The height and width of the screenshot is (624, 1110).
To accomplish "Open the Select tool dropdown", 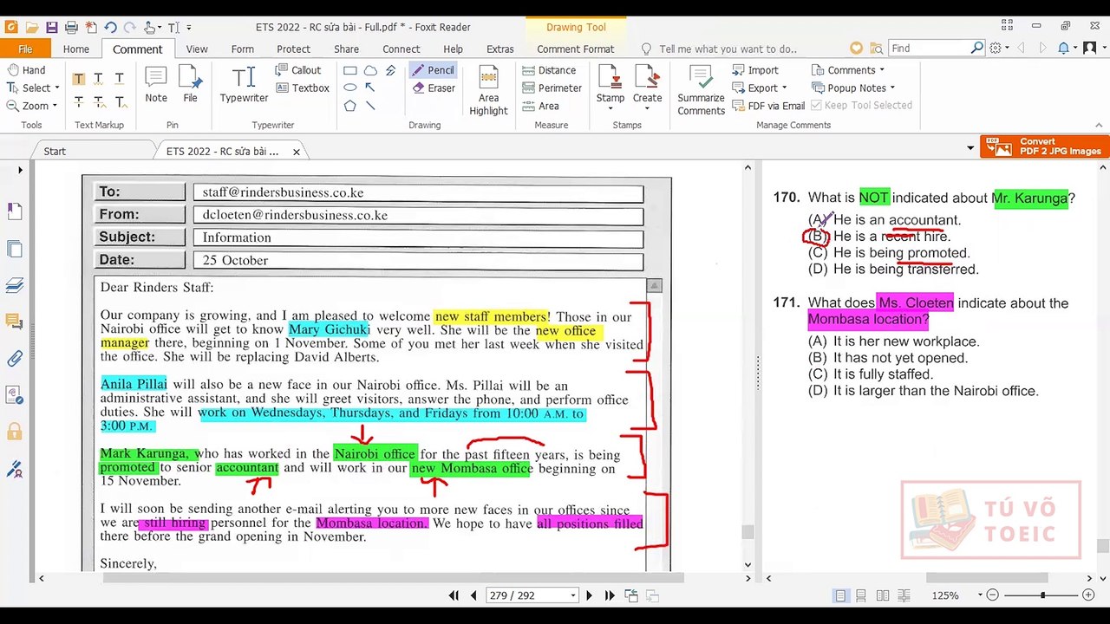I will (57, 88).
